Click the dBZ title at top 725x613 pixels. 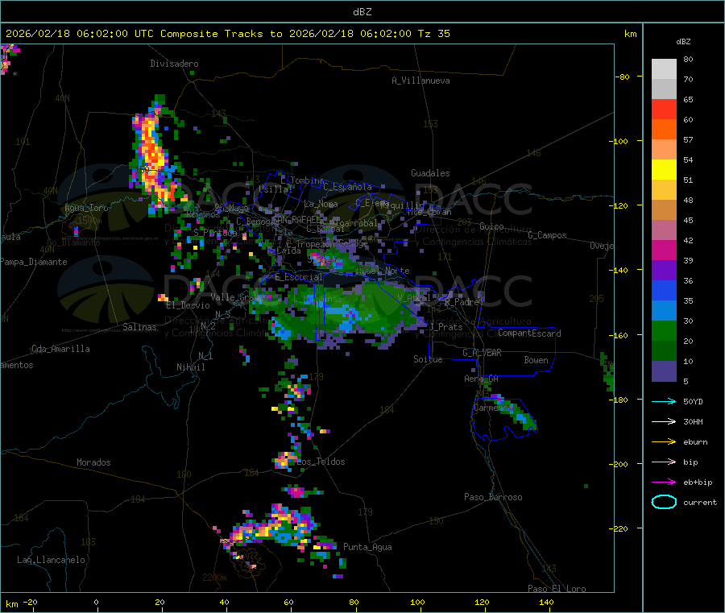coord(362,12)
